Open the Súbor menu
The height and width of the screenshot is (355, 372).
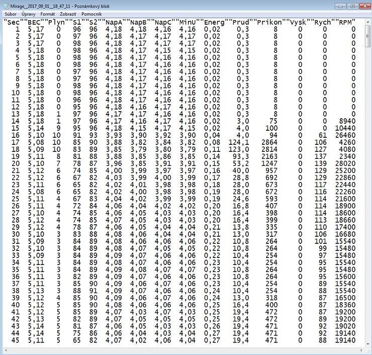click(x=11, y=14)
